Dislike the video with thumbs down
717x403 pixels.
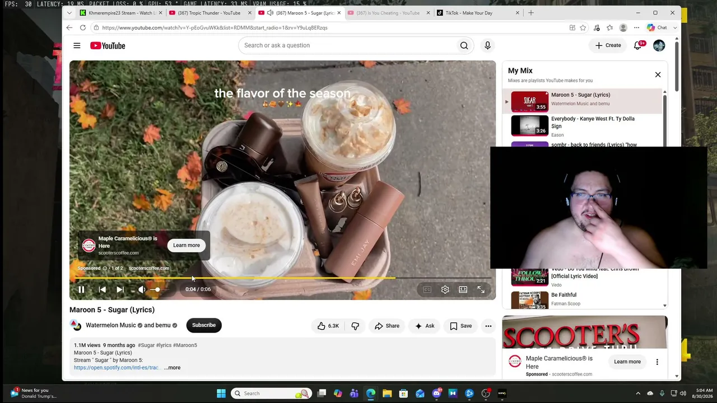point(355,326)
